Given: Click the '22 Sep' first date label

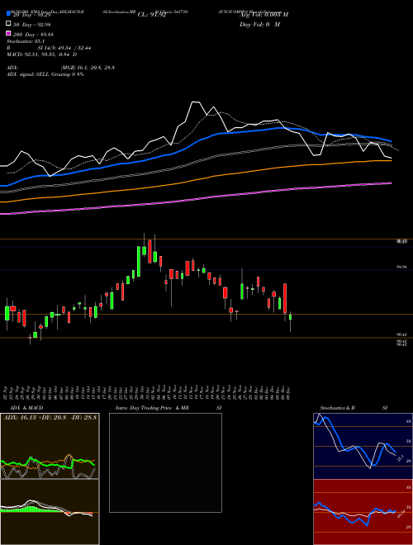Looking at the screenshot, I should tap(7, 391).
